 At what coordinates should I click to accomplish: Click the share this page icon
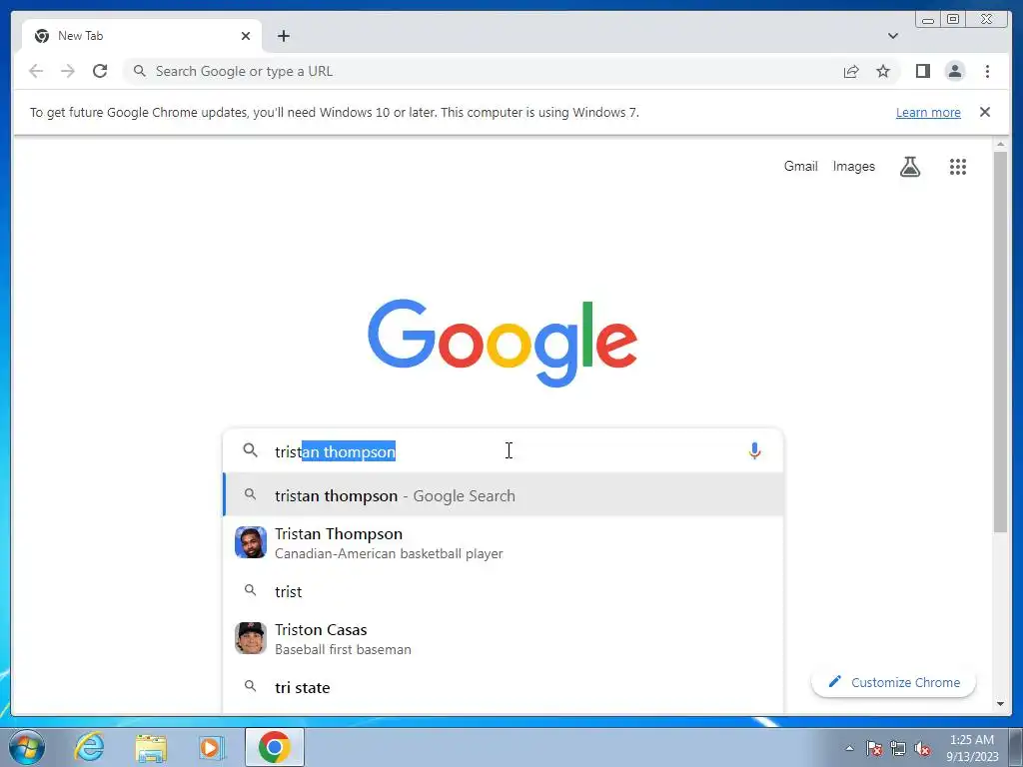tap(851, 71)
